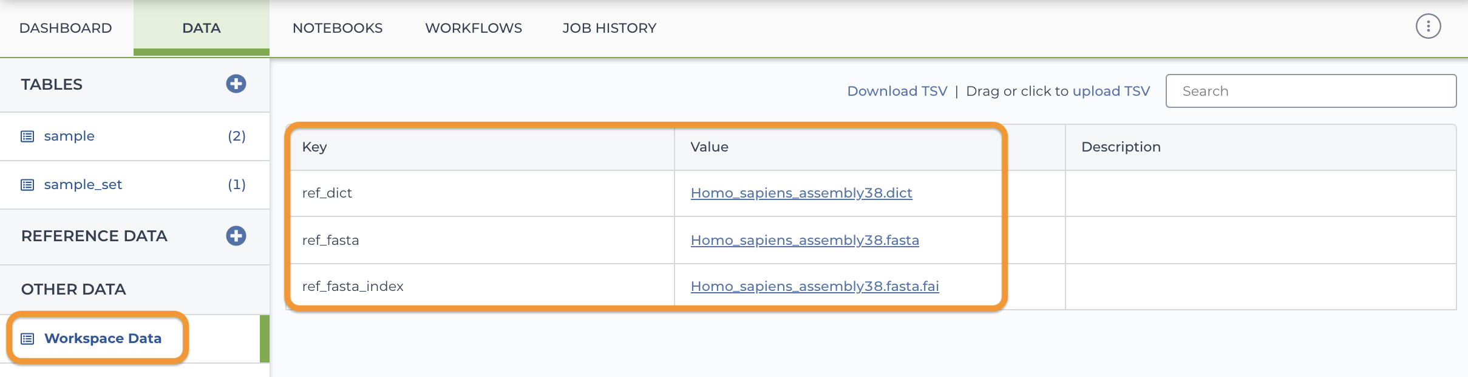Image resolution: width=1468 pixels, height=377 pixels.
Task: Add reference data with plus icon
Action: tap(236, 236)
